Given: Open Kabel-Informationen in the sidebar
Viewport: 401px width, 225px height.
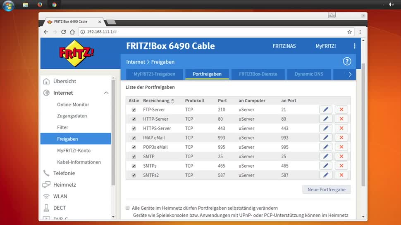Looking at the screenshot, I should [79, 162].
